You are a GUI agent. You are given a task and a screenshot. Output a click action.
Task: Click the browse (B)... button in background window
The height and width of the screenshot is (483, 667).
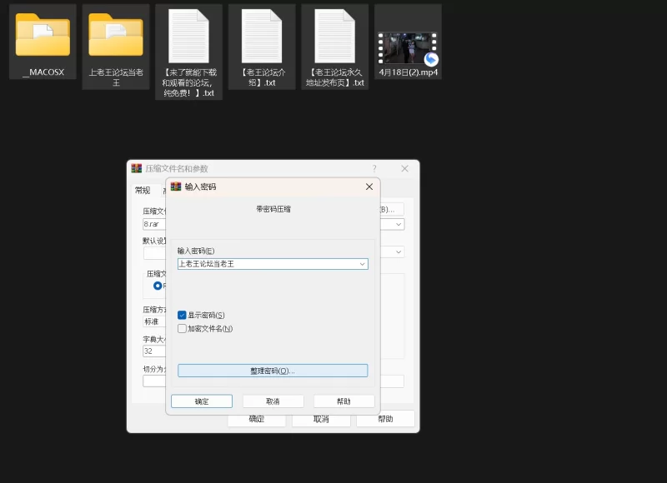[x=391, y=209]
